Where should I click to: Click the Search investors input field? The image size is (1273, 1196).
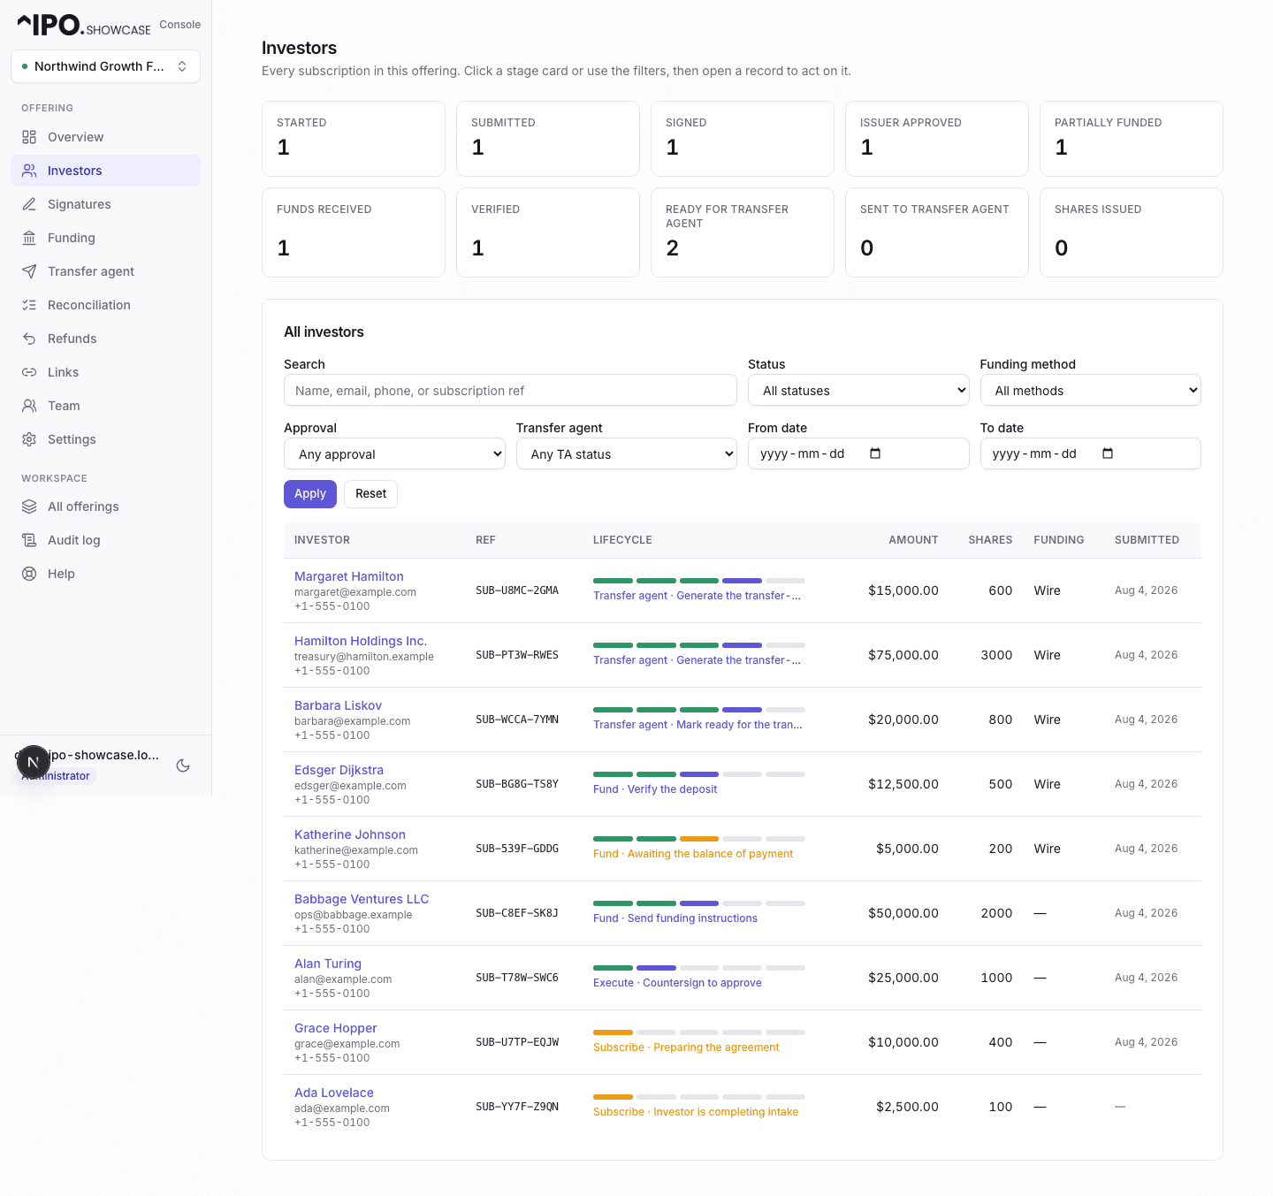510,391
